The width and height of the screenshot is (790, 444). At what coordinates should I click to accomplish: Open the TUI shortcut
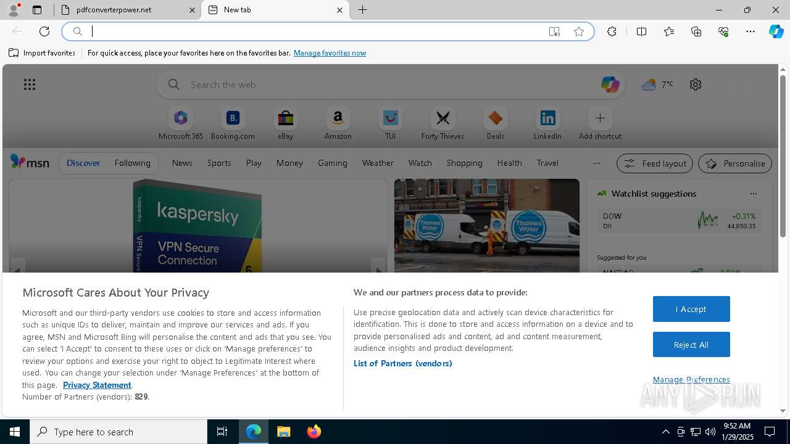(x=390, y=124)
